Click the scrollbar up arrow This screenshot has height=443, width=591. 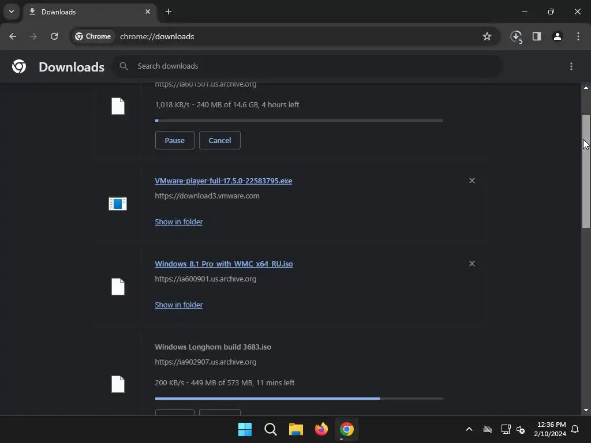pos(586,88)
